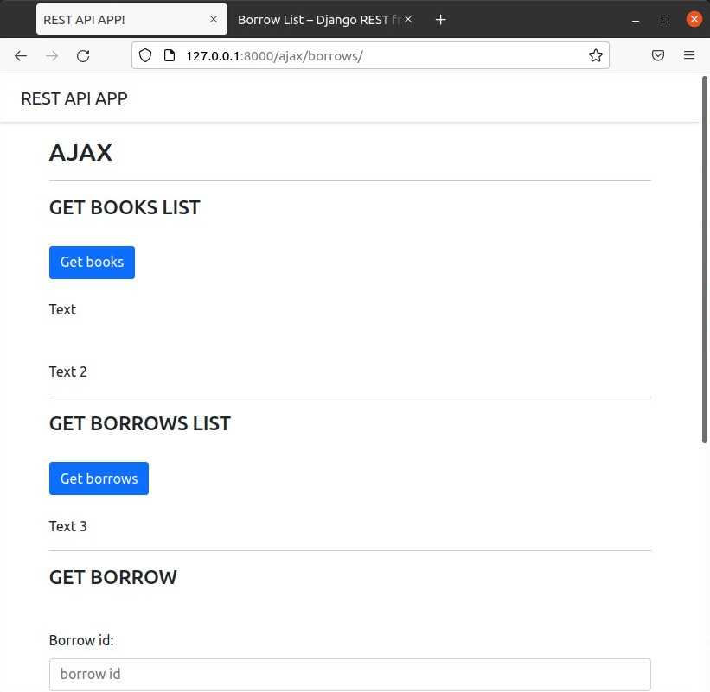Image resolution: width=710 pixels, height=692 pixels.
Task: Click the page vertical scrollbar
Action: (x=706, y=259)
